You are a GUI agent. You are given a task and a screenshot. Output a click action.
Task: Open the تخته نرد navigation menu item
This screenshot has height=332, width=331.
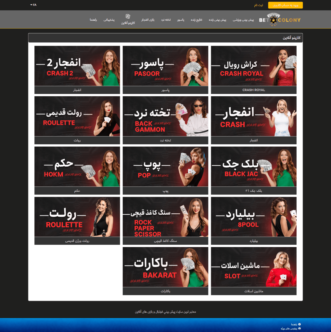pos(166,20)
